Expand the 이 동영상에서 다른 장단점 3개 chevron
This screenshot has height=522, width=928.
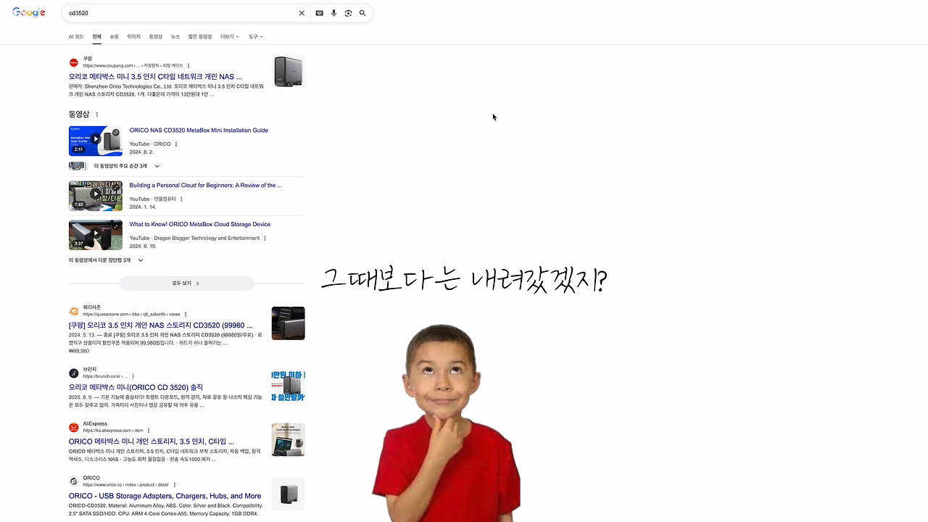[x=140, y=260]
